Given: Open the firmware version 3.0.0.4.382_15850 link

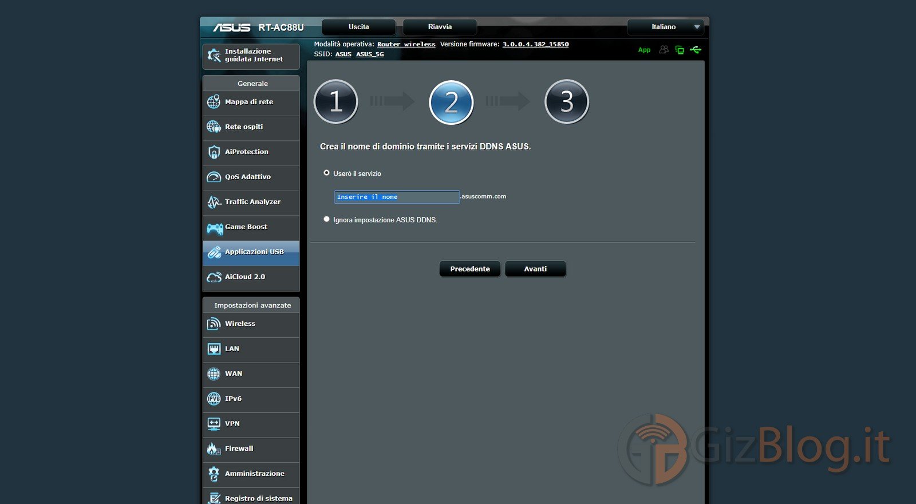Looking at the screenshot, I should tap(535, 44).
